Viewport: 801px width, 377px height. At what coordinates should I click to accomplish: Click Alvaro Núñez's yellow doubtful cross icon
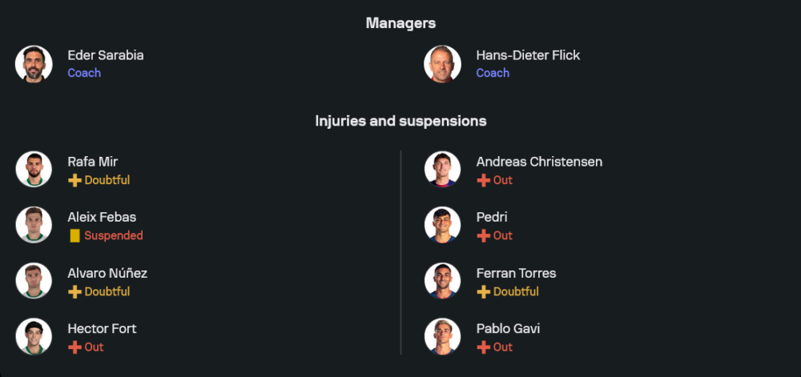[x=74, y=292]
